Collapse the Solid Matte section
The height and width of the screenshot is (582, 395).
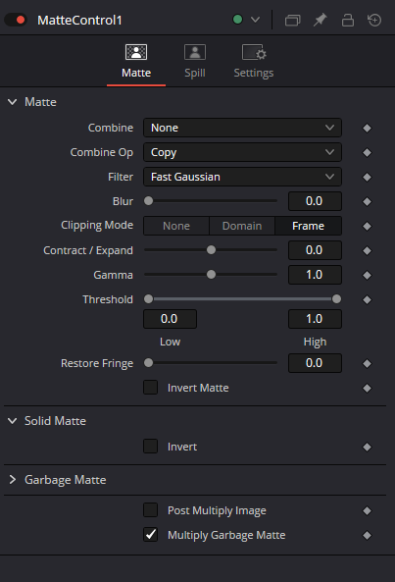pos(12,420)
